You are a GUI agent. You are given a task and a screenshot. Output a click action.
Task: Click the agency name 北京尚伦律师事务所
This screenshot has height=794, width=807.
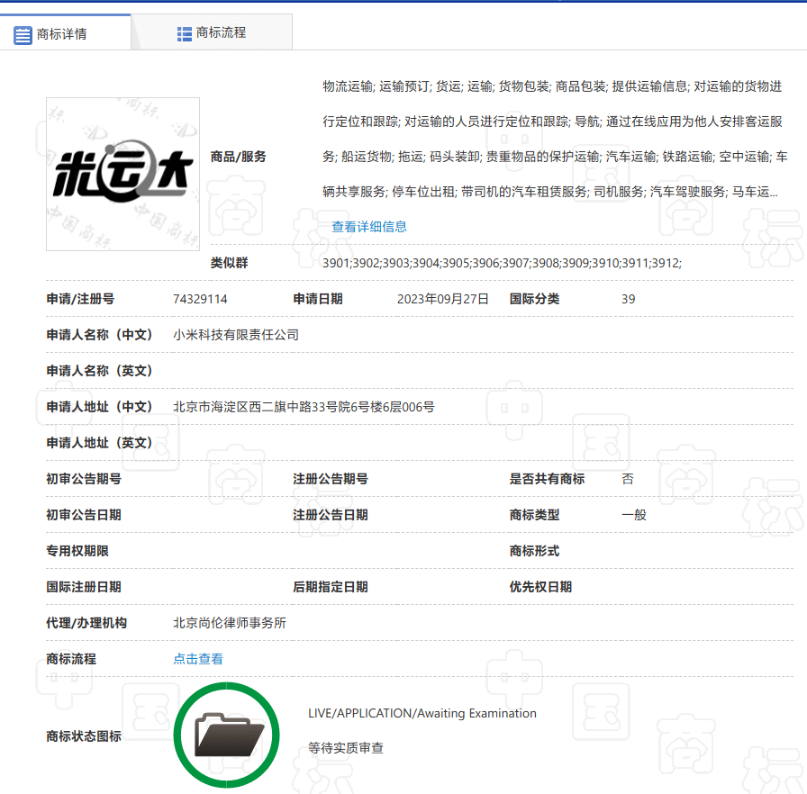click(x=230, y=623)
